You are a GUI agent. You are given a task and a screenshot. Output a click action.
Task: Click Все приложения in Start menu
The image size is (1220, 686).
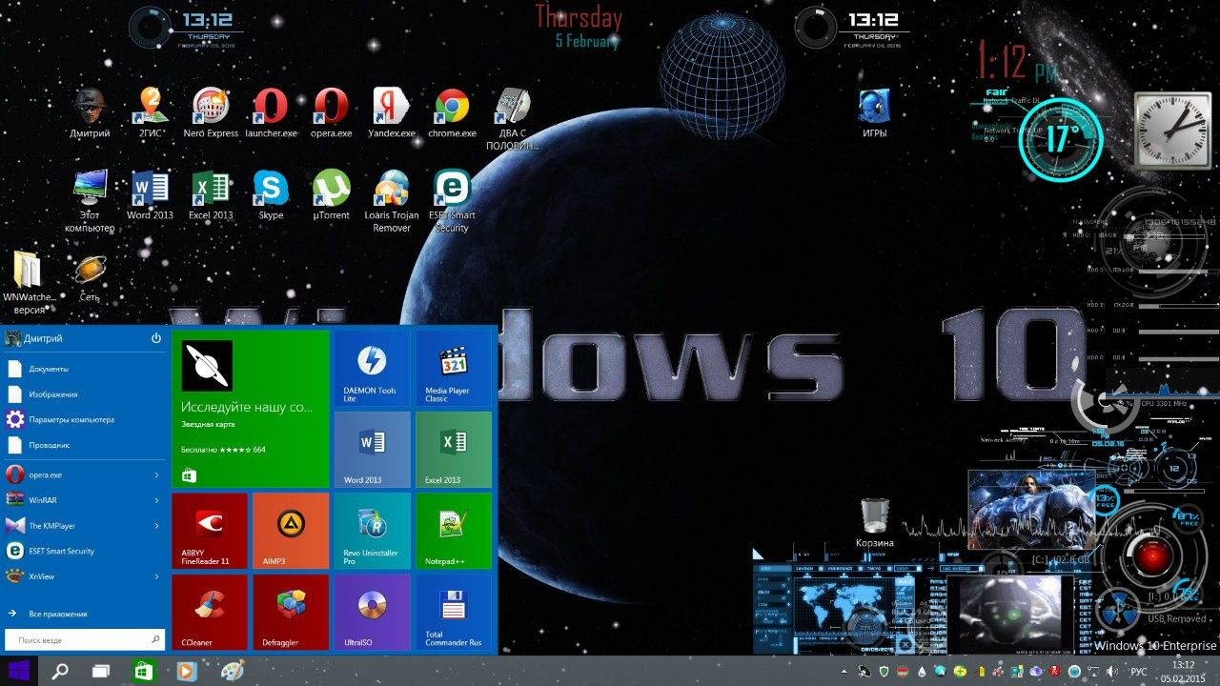click(x=57, y=615)
